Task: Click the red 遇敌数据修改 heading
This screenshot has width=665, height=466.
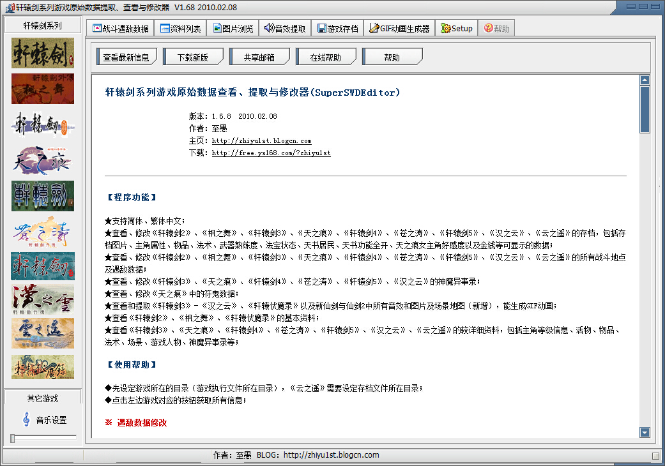Action: (x=136, y=423)
